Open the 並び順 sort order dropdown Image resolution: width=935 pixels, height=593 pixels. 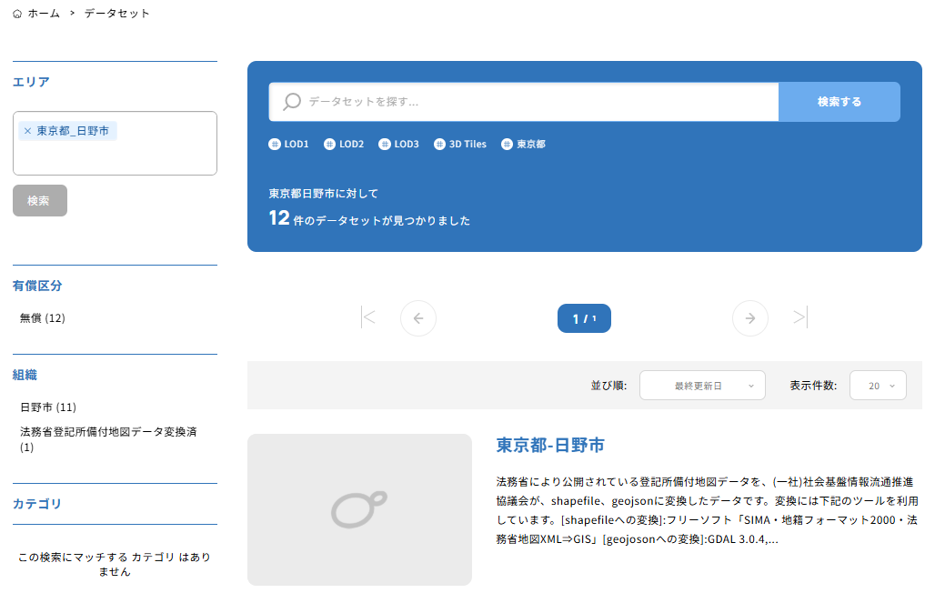[702, 386]
